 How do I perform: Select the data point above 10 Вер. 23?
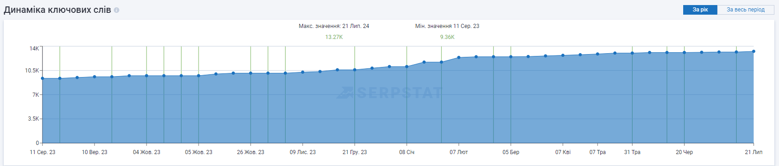[x=94, y=77]
